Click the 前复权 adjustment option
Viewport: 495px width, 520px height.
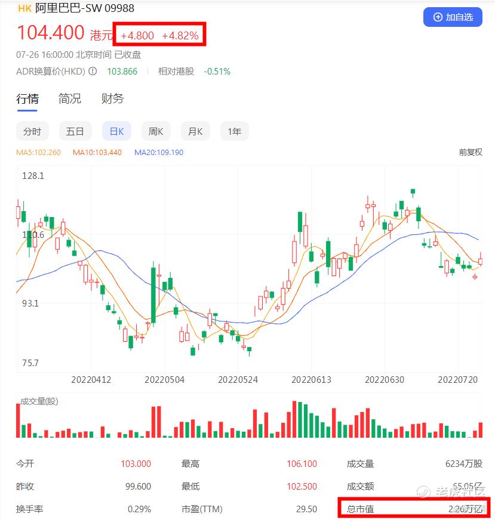click(x=471, y=152)
